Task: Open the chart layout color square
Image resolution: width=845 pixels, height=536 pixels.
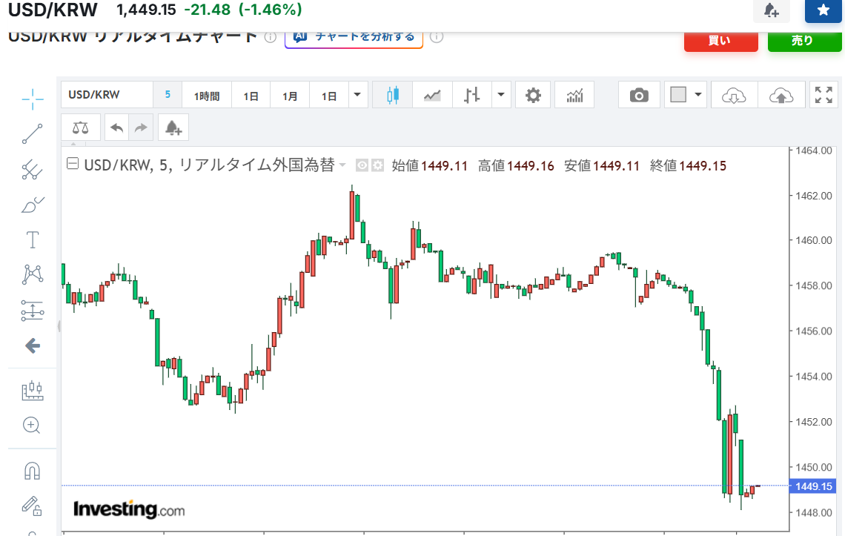Action: click(678, 95)
